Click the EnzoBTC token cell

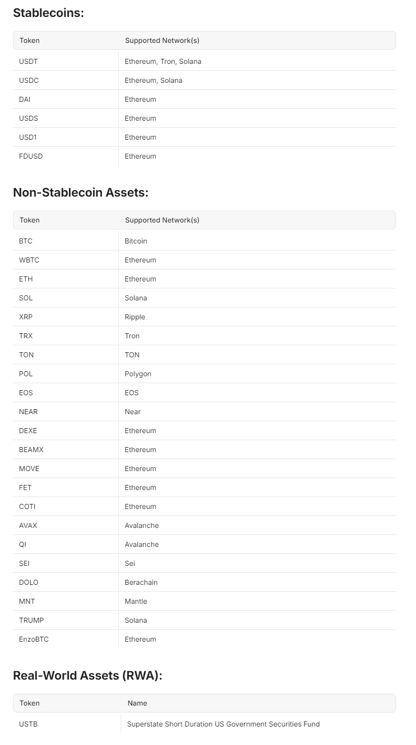pyautogui.click(x=65, y=639)
